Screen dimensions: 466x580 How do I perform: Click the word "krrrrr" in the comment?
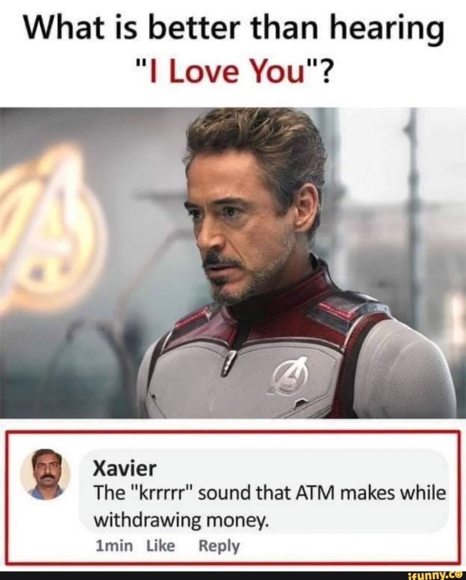[166, 493]
